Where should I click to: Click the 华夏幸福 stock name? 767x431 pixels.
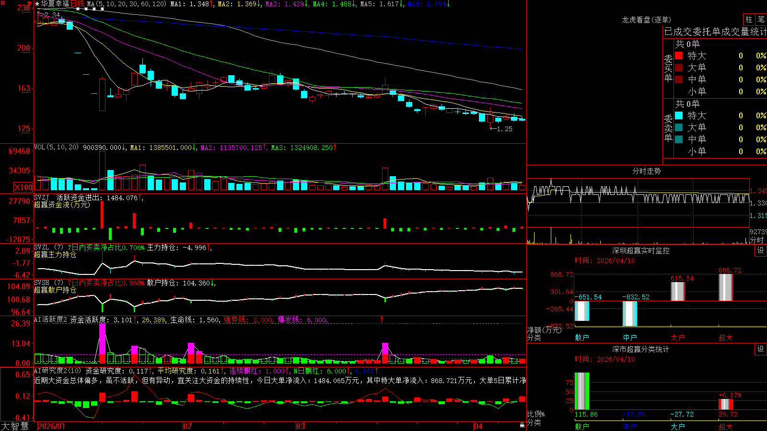tap(55, 4)
